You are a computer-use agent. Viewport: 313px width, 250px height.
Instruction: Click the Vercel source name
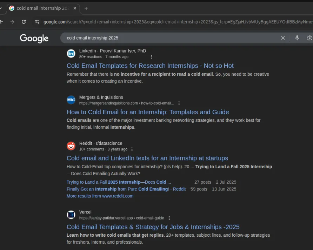[85, 212]
